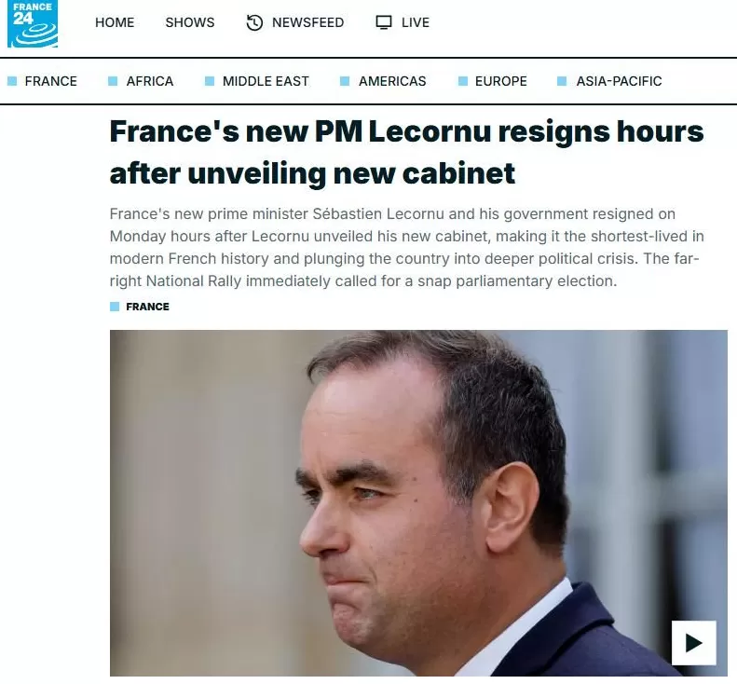The width and height of the screenshot is (737, 684).
Task: Select the Middle East news section
Action: point(266,81)
